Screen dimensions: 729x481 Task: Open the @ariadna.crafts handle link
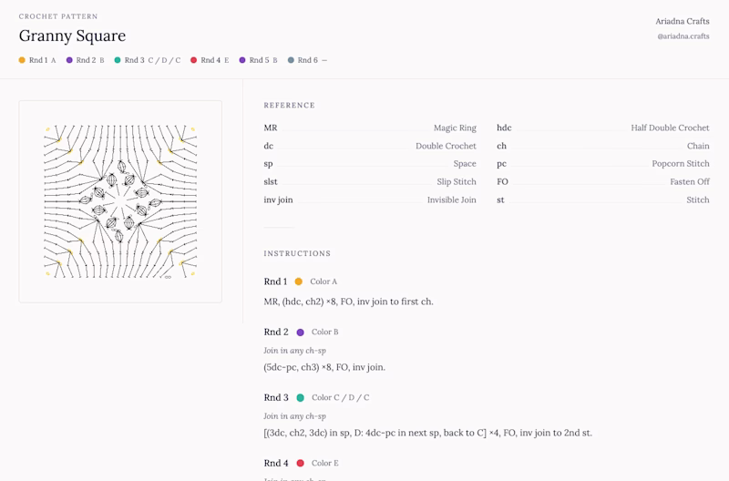(683, 36)
